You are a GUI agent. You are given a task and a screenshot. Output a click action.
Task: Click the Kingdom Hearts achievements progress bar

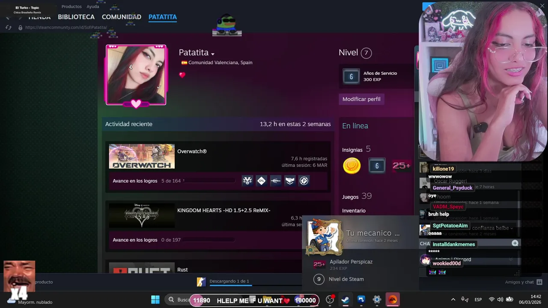[209, 240]
